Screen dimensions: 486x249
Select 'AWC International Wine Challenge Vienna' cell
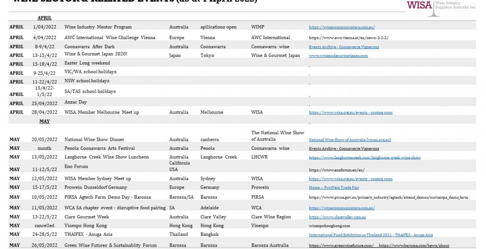[x=110, y=37]
